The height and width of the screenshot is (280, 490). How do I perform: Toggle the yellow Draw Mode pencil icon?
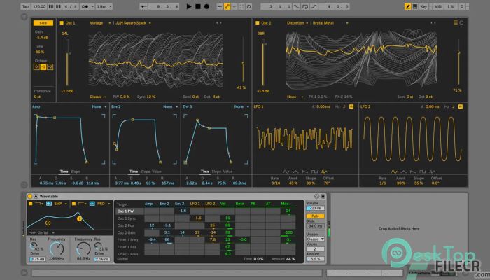click(x=408, y=6)
